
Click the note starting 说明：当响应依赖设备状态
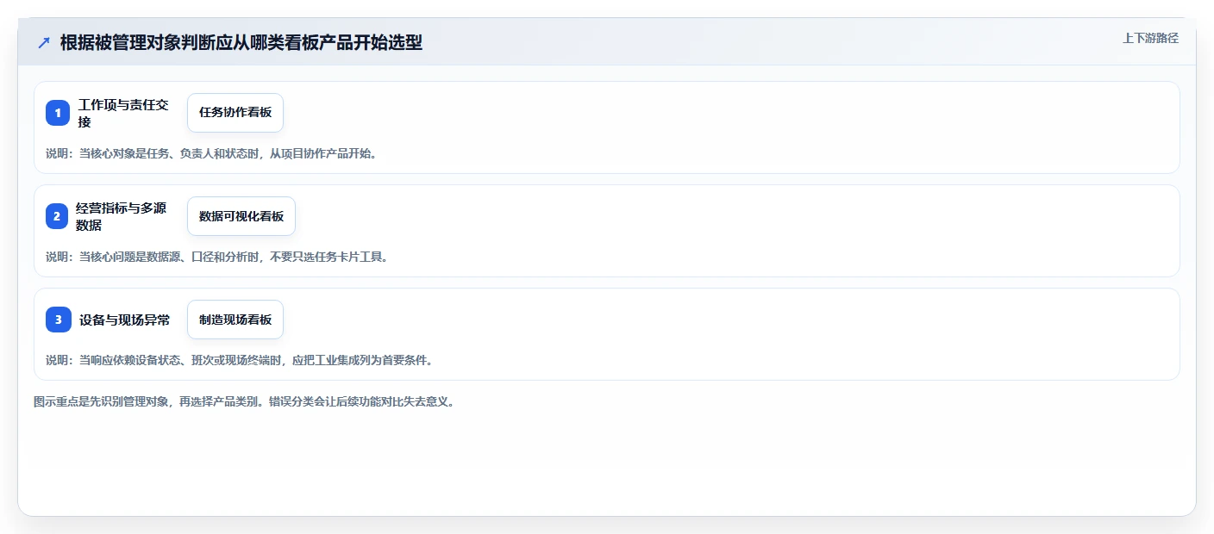pyautogui.click(x=239, y=360)
